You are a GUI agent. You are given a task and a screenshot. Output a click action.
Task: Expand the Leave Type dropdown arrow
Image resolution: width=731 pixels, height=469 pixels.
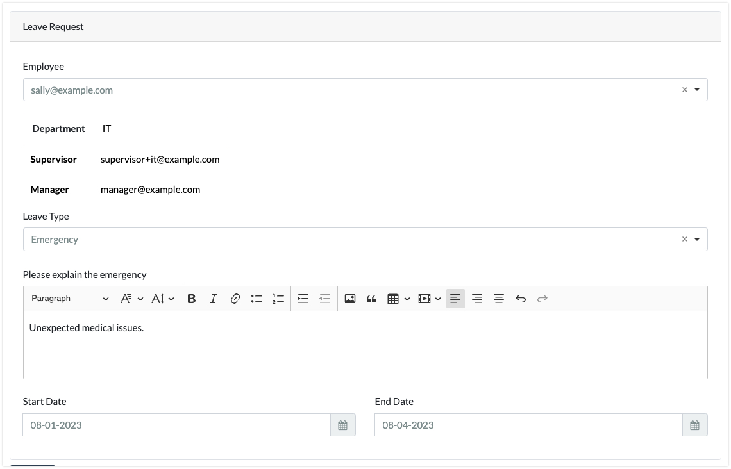[697, 240]
